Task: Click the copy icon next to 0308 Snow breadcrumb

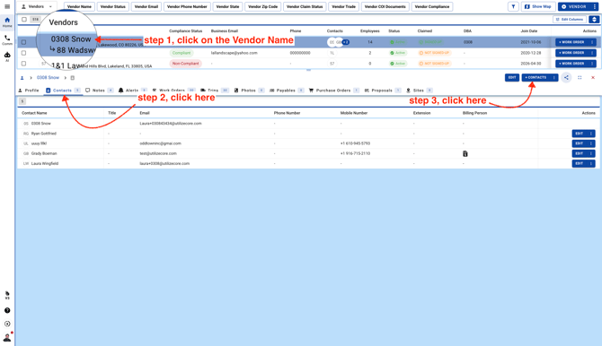Action: [73, 78]
